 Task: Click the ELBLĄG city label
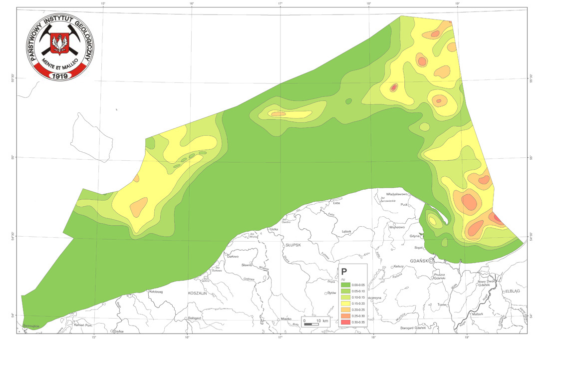pyautogui.click(x=512, y=291)
